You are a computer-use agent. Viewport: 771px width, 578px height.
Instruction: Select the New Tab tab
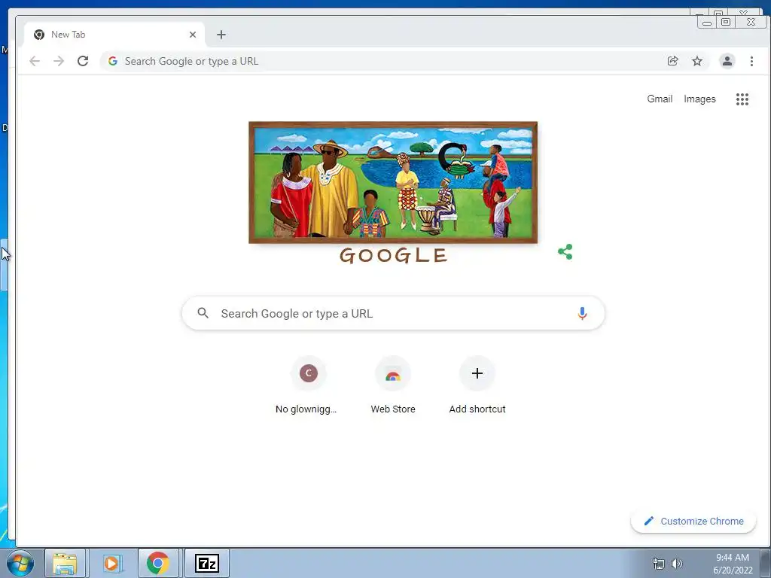114,35
